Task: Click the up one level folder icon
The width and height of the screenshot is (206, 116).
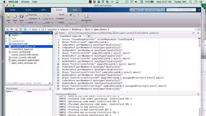Action: [16, 29]
